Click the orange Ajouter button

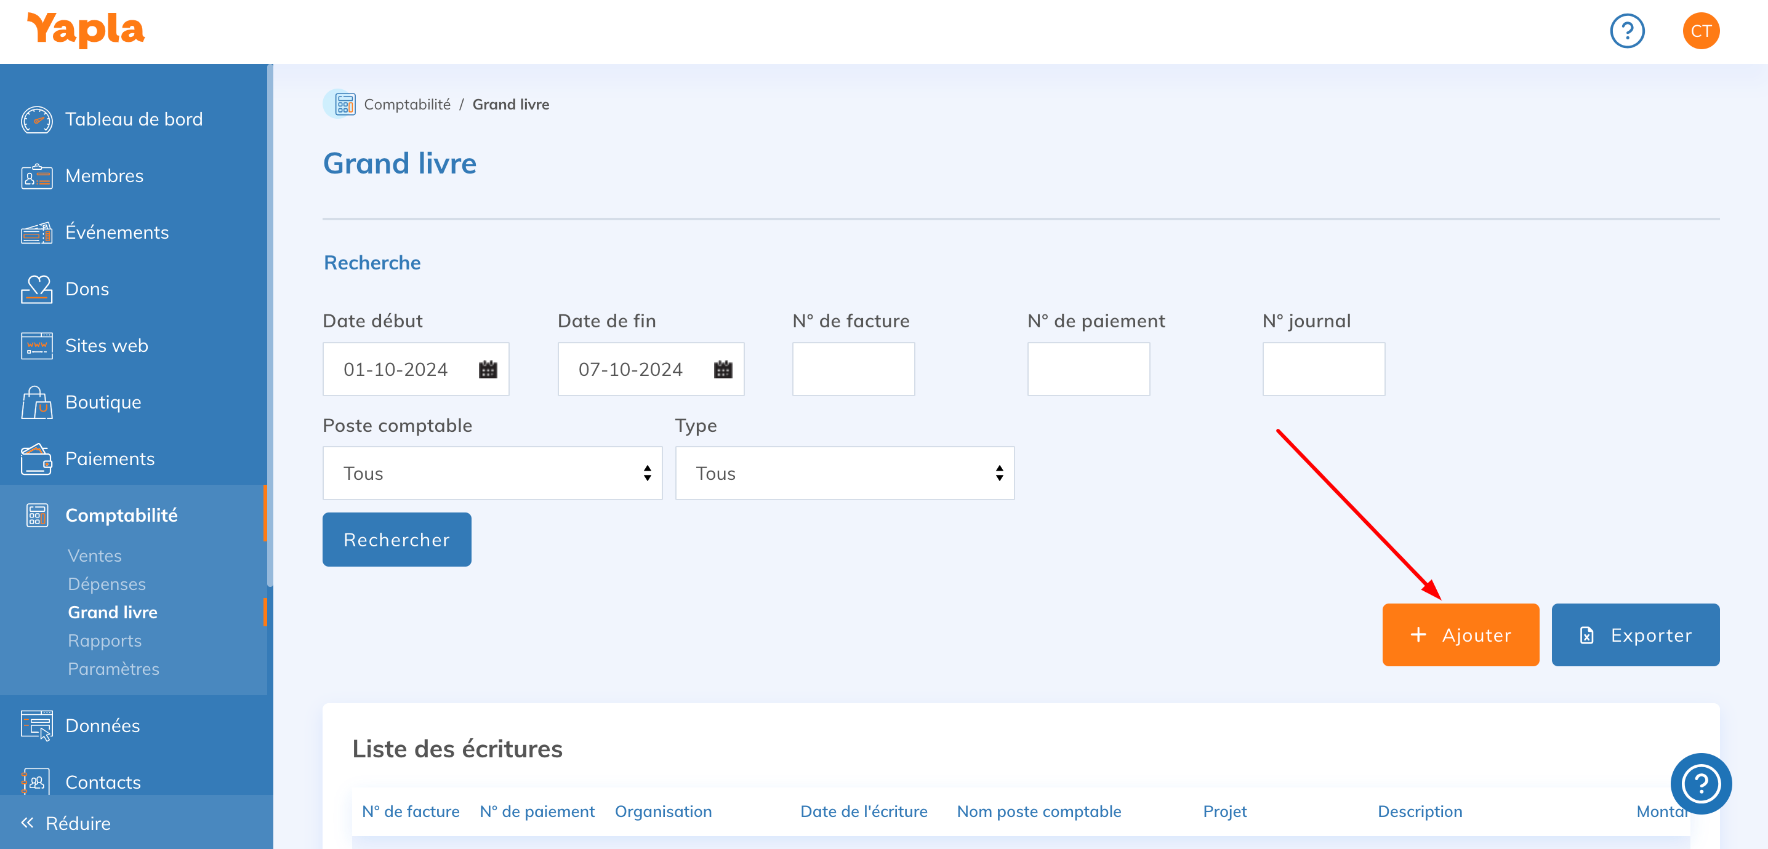tap(1460, 635)
